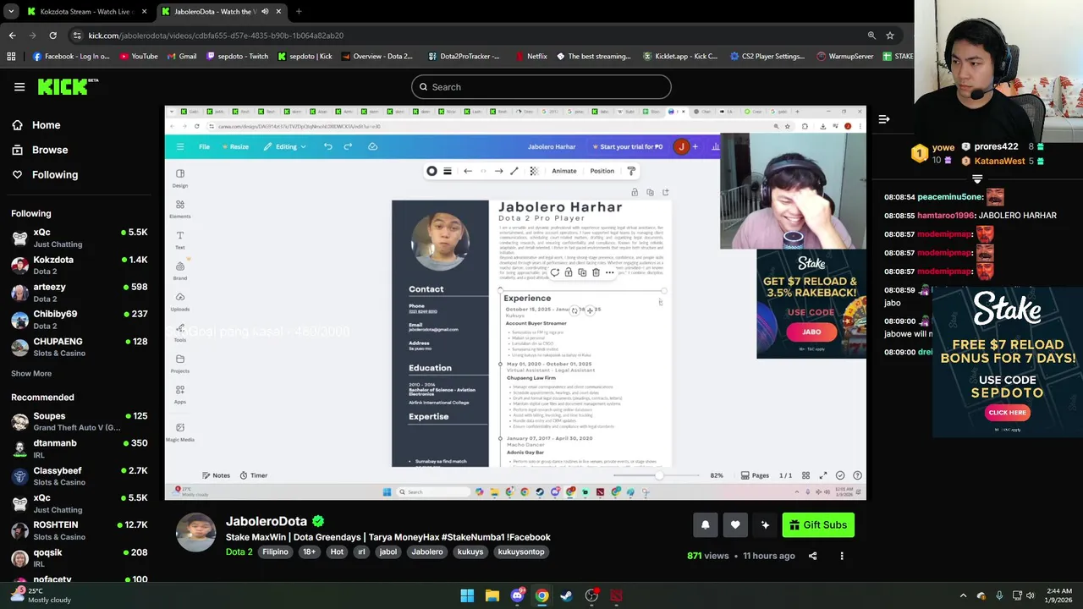
Task: Select the Filipino tag
Action: coord(275,551)
